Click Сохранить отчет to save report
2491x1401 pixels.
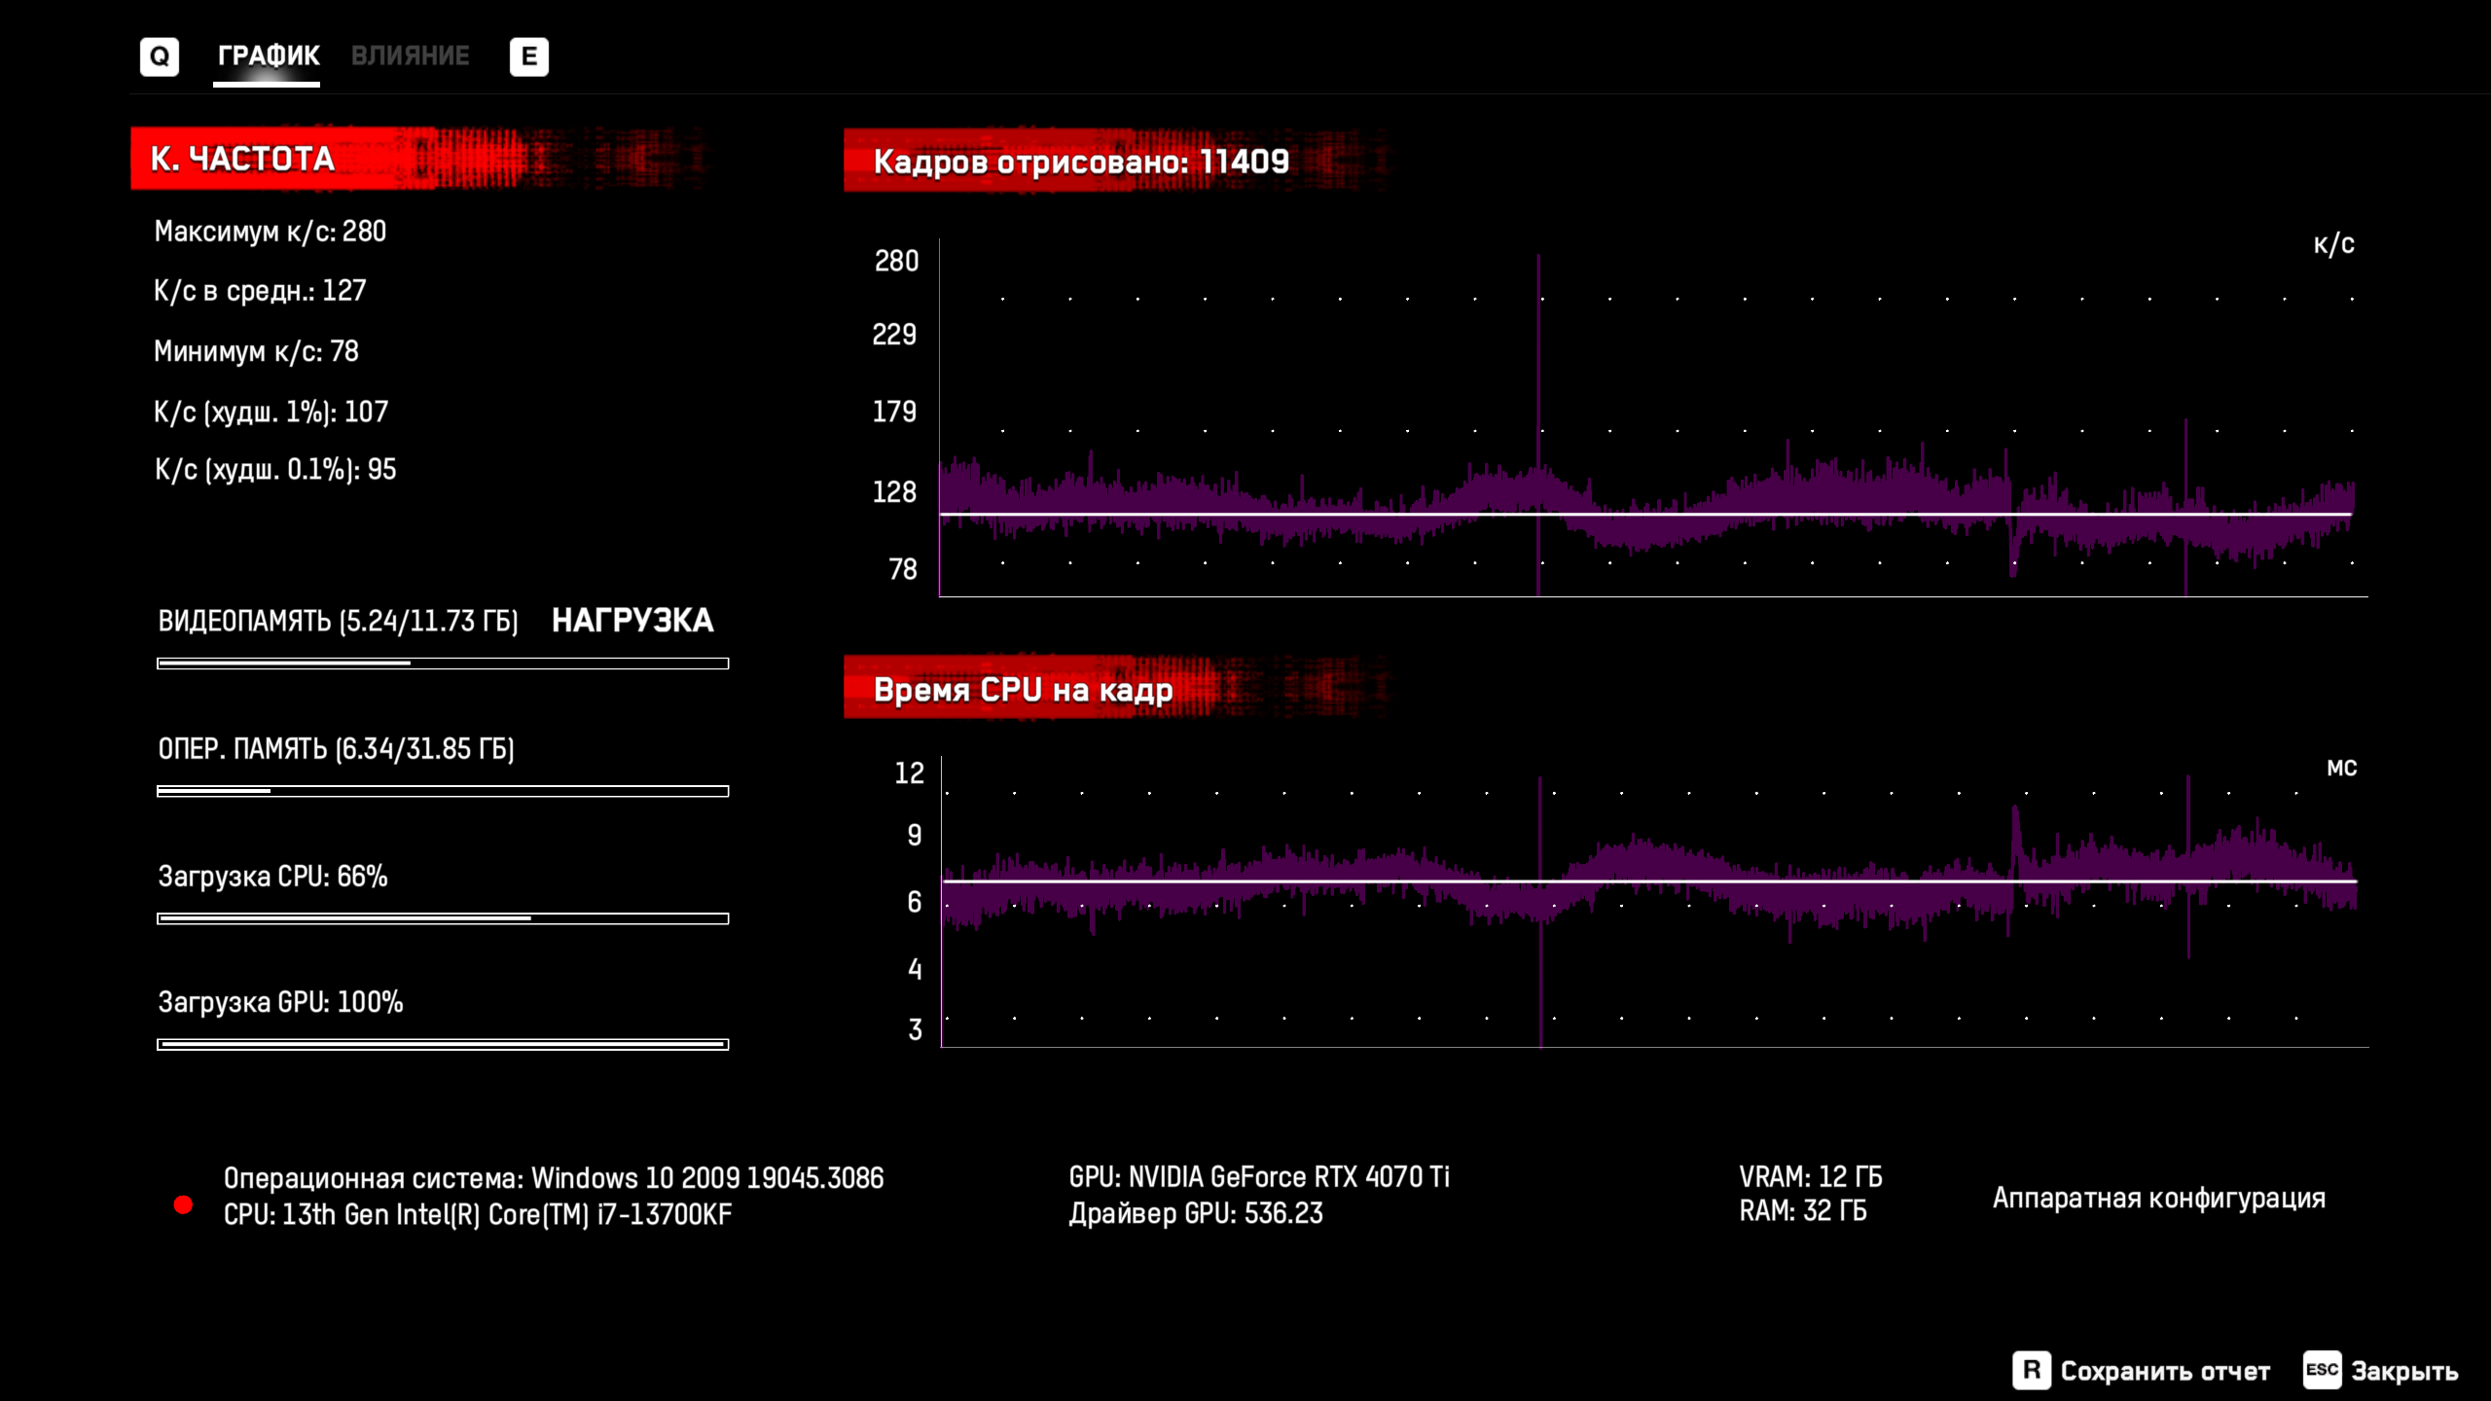2164,1371
